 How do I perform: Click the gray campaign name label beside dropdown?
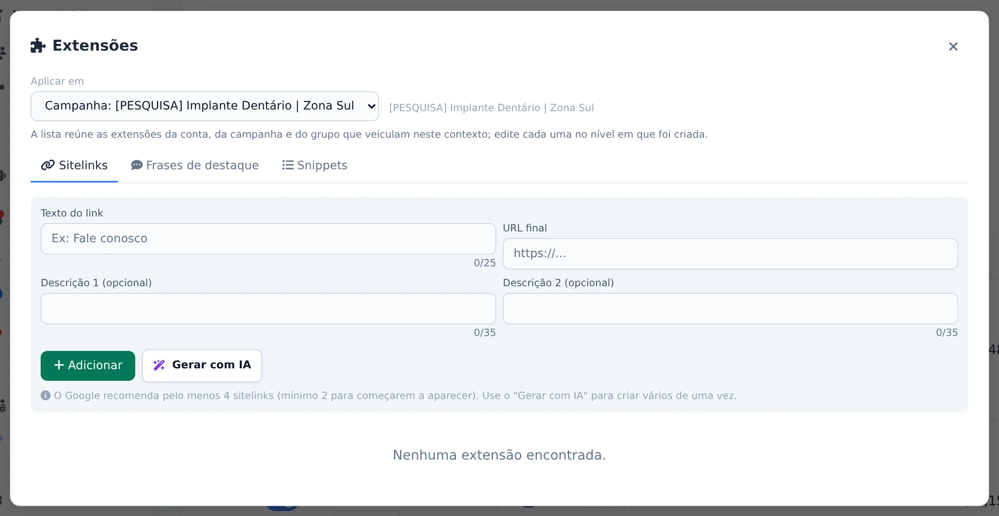click(x=491, y=108)
